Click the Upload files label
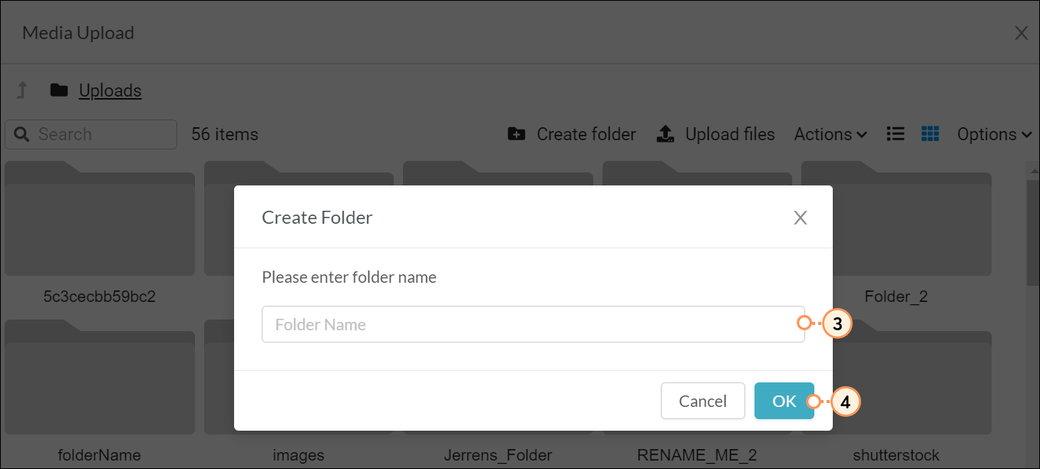The image size is (1040, 469). point(730,134)
